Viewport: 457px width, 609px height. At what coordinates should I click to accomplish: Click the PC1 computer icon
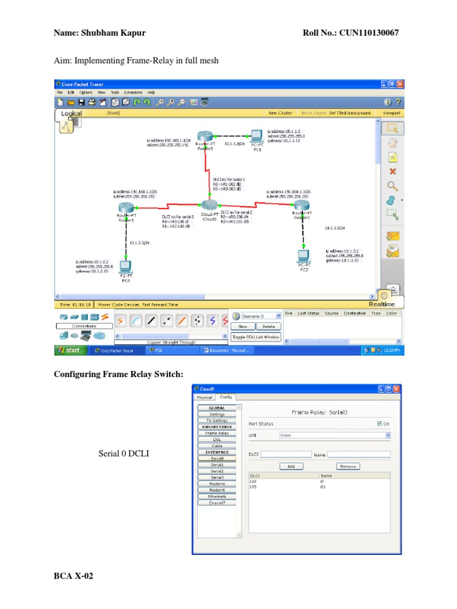(256, 136)
